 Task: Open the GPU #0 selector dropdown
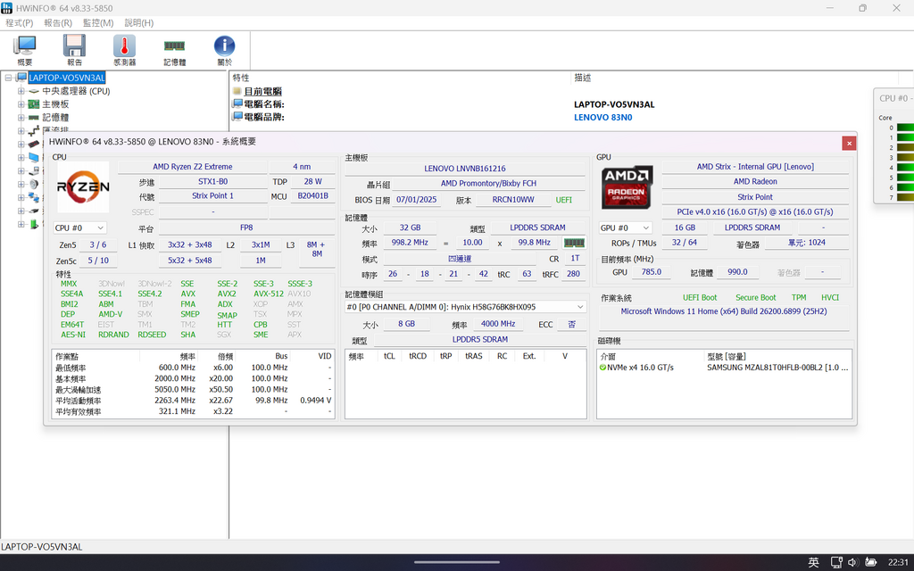pos(626,228)
